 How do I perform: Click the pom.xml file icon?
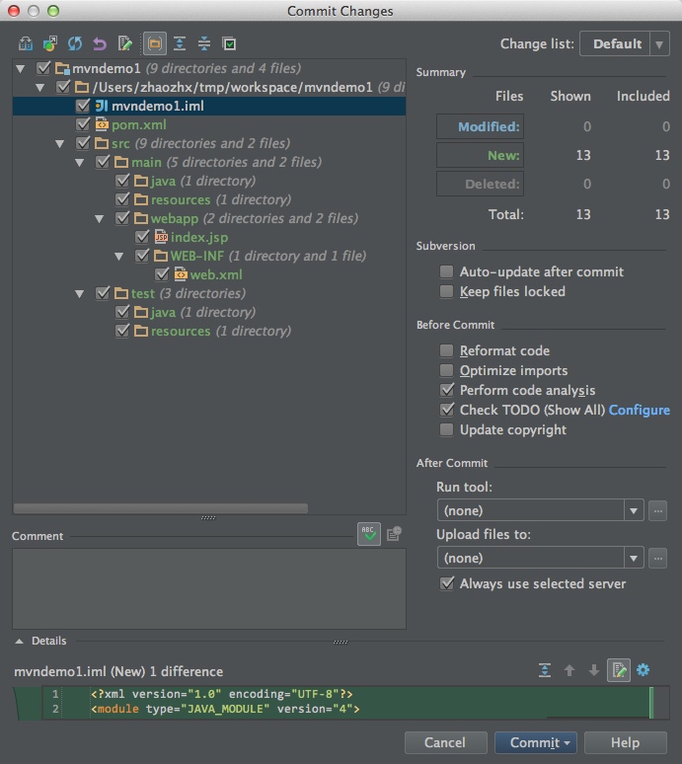[102, 124]
